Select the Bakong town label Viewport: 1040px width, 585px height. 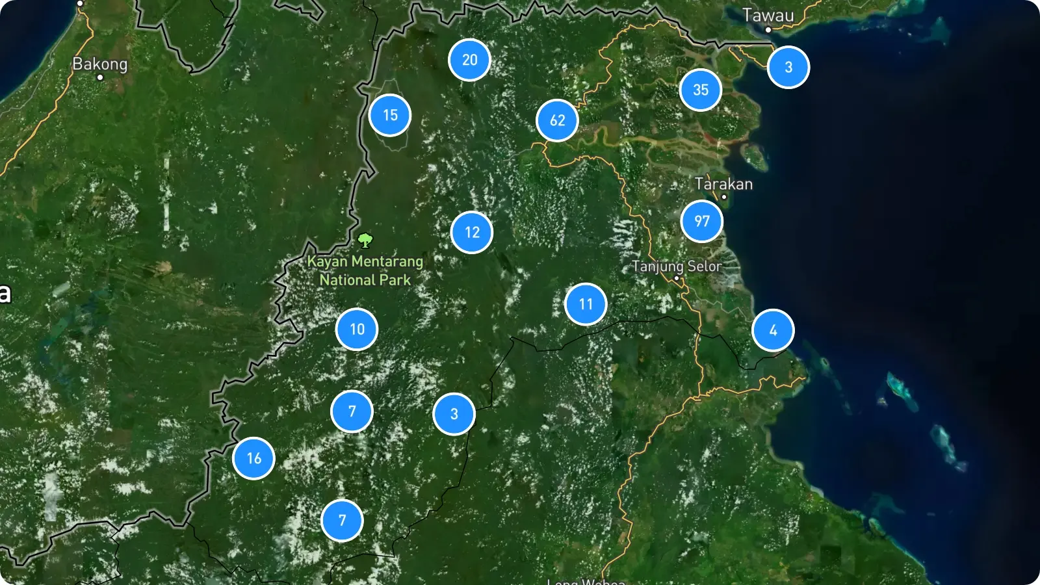100,64
